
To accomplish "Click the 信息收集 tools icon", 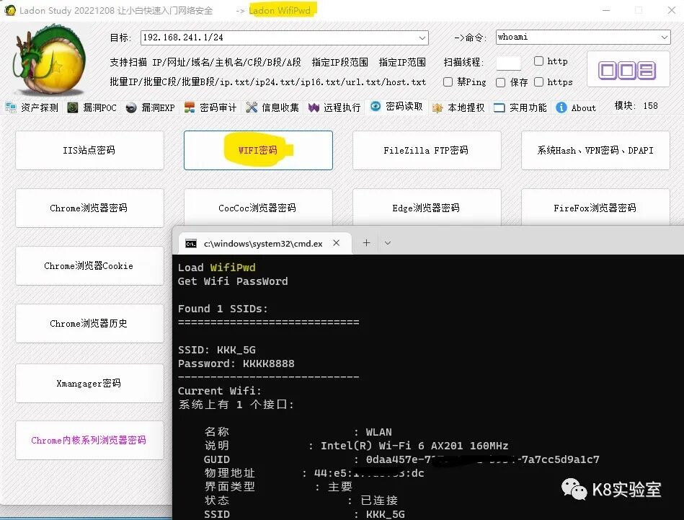I will click(252, 107).
